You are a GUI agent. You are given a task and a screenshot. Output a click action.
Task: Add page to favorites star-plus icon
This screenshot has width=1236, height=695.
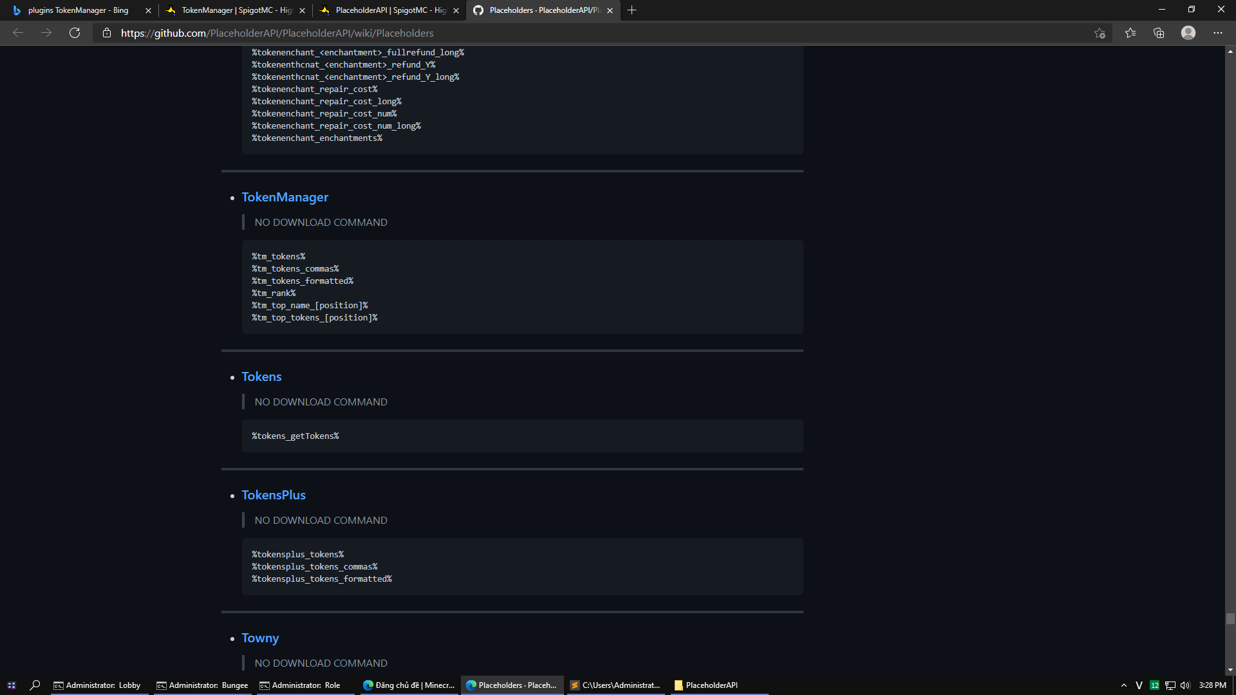point(1100,33)
